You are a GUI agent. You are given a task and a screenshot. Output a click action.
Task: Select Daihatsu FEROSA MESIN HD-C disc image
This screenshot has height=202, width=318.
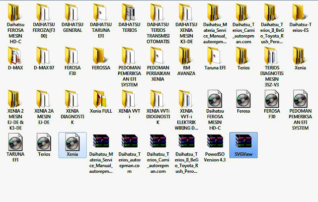click(215, 110)
